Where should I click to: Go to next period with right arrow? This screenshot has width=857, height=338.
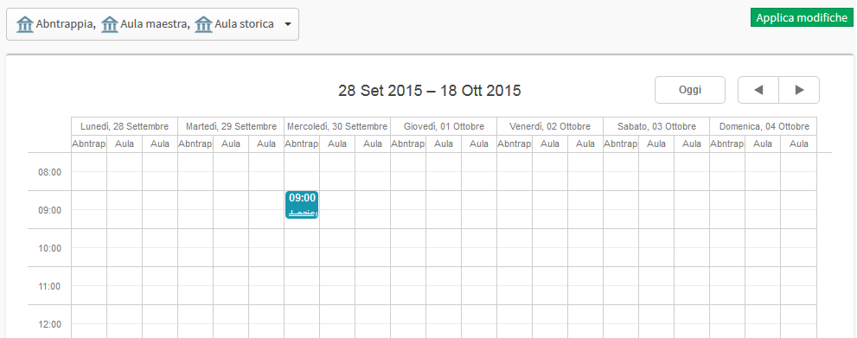click(799, 90)
